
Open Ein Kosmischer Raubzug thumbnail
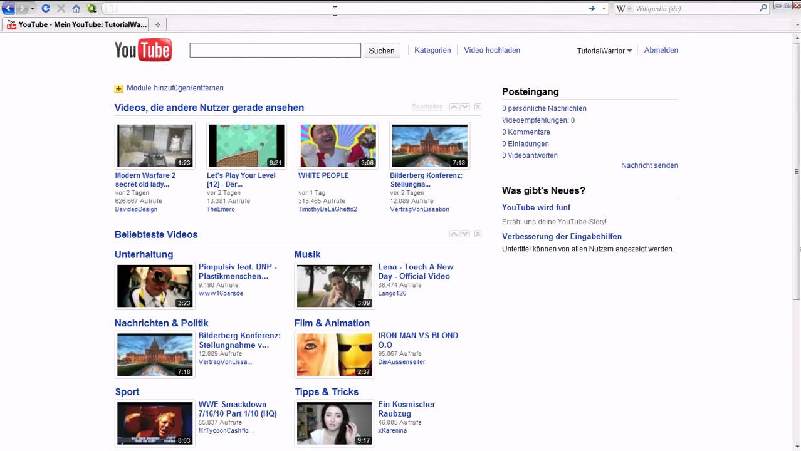click(334, 423)
